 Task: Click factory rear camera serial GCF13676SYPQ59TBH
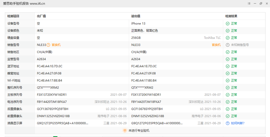tap(52, 109)
